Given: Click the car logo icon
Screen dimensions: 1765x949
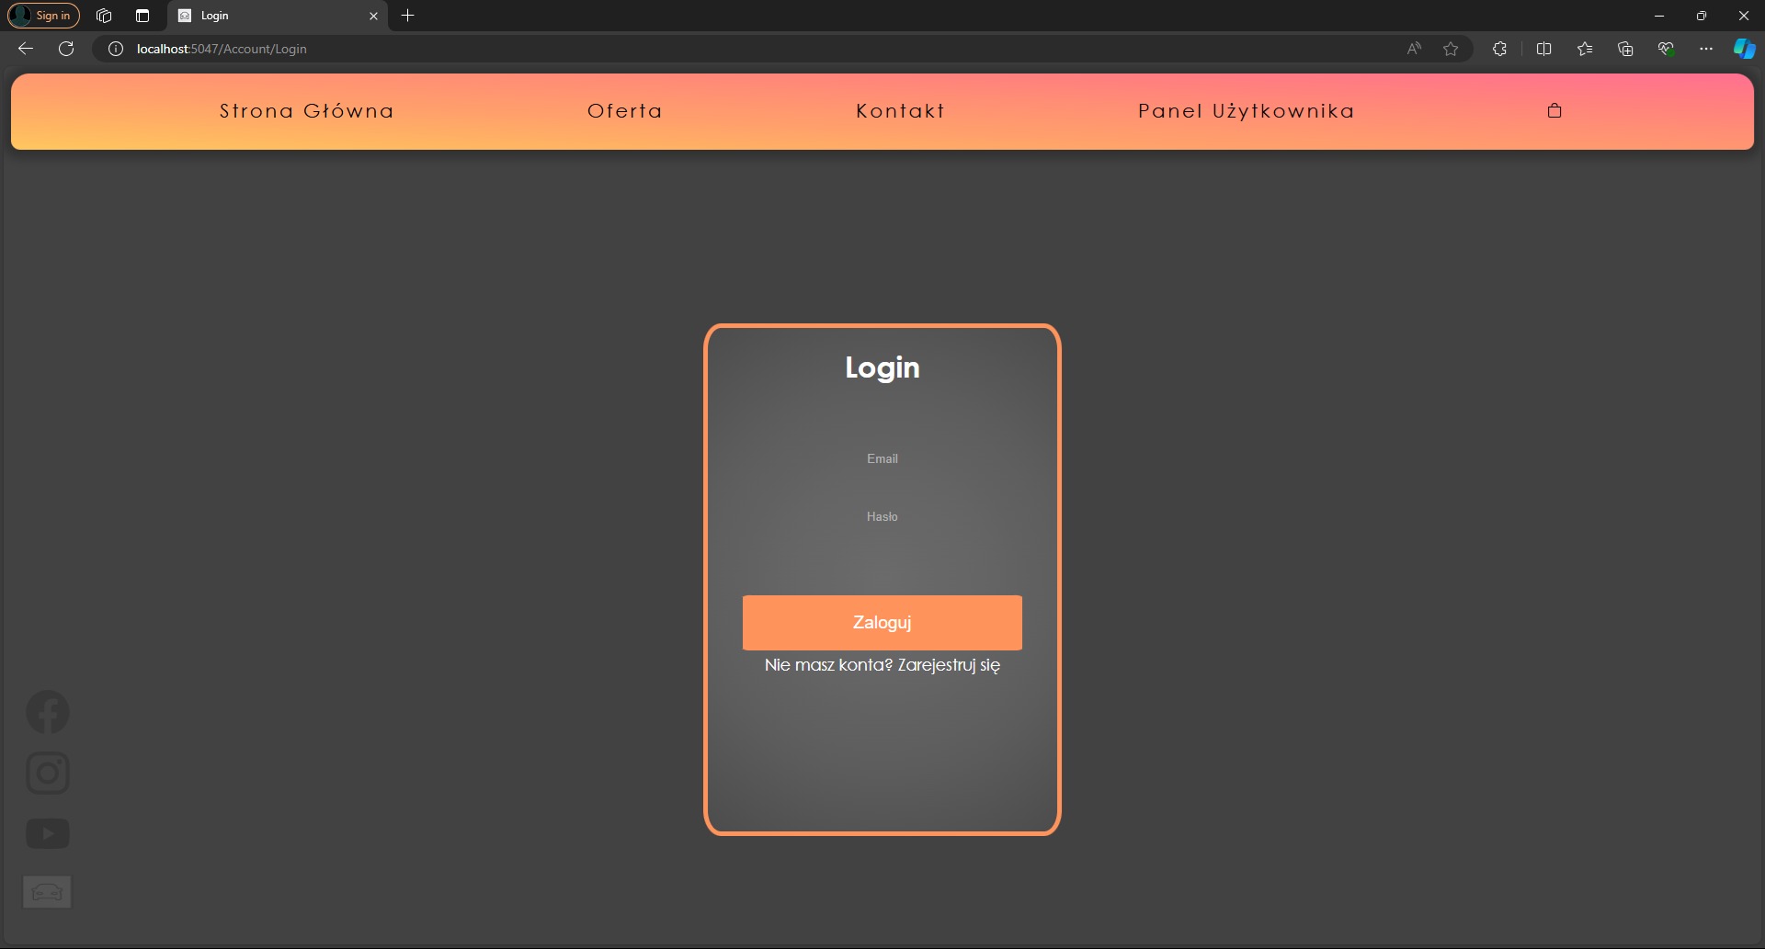Looking at the screenshot, I should pos(47,892).
